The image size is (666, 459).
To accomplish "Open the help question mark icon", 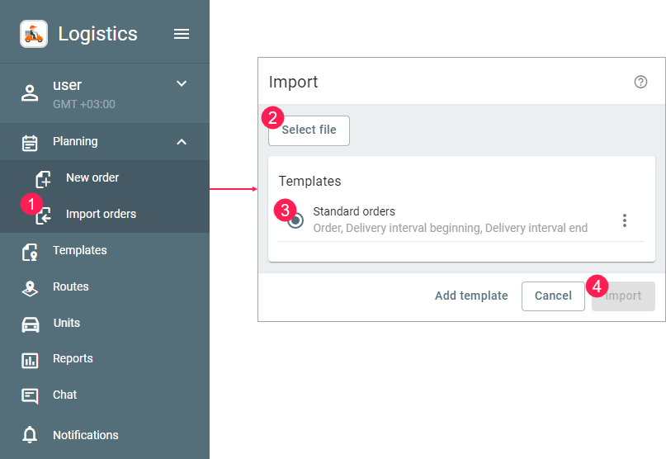I will (x=640, y=82).
